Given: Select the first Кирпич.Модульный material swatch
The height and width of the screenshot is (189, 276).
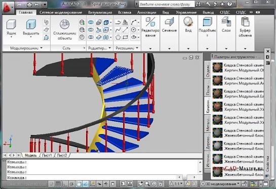Looking at the screenshot, I should click(218, 67).
